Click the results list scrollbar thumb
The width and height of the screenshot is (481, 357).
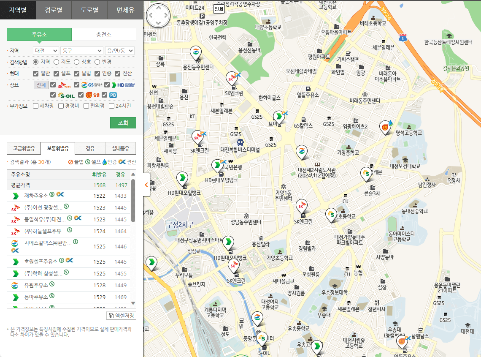pyautogui.click(x=133, y=200)
